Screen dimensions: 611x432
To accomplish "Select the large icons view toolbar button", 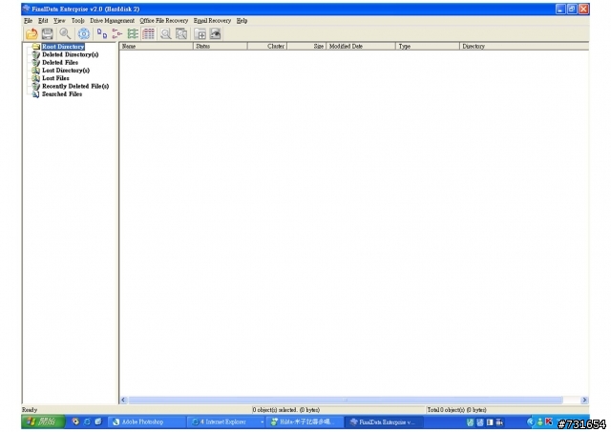I will pos(102,34).
